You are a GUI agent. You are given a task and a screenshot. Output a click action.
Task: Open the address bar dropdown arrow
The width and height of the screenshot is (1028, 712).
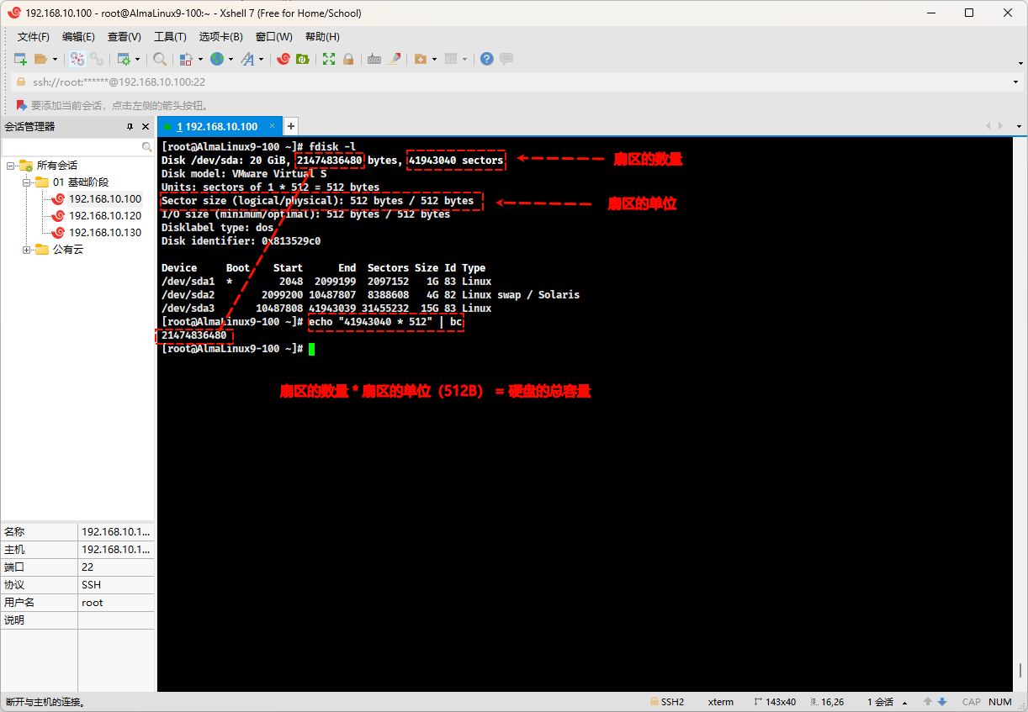click(x=1017, y=82)
